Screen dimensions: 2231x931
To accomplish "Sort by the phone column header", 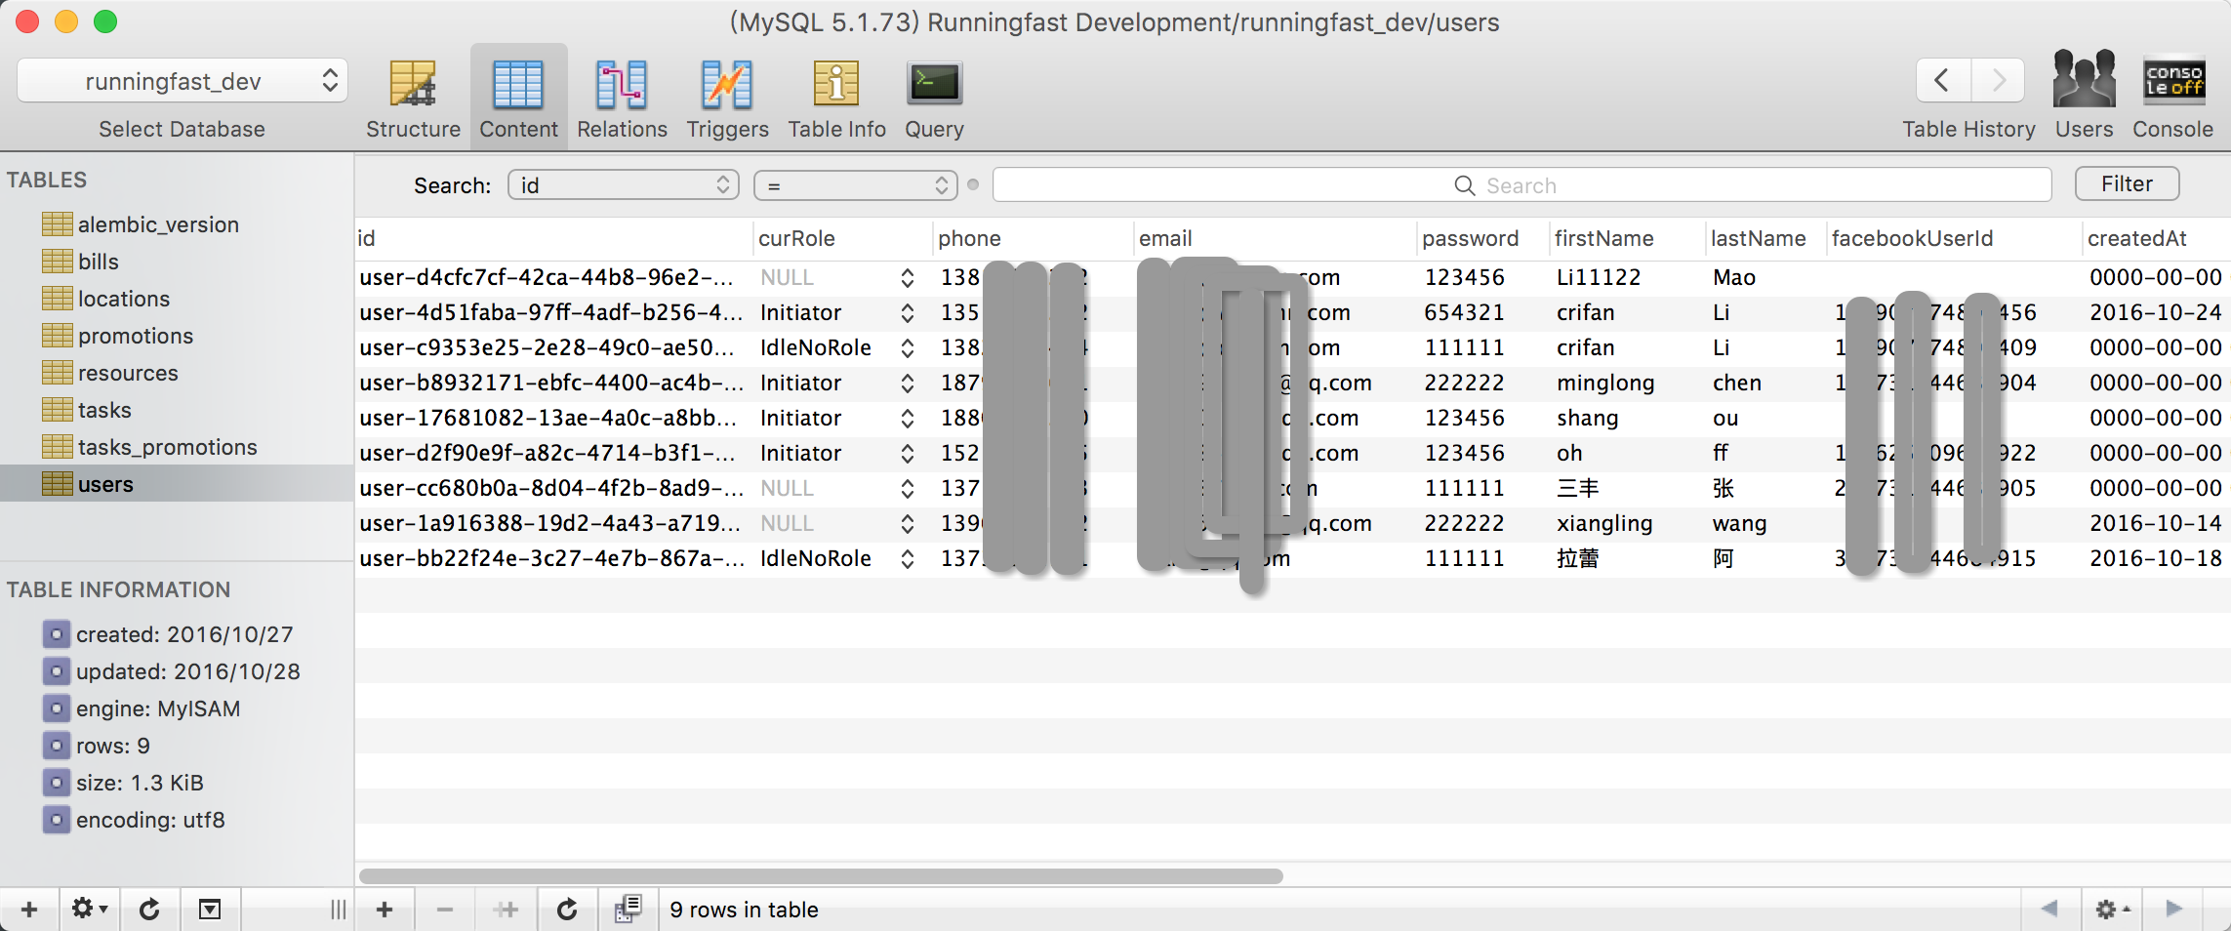I will 1034,238.
